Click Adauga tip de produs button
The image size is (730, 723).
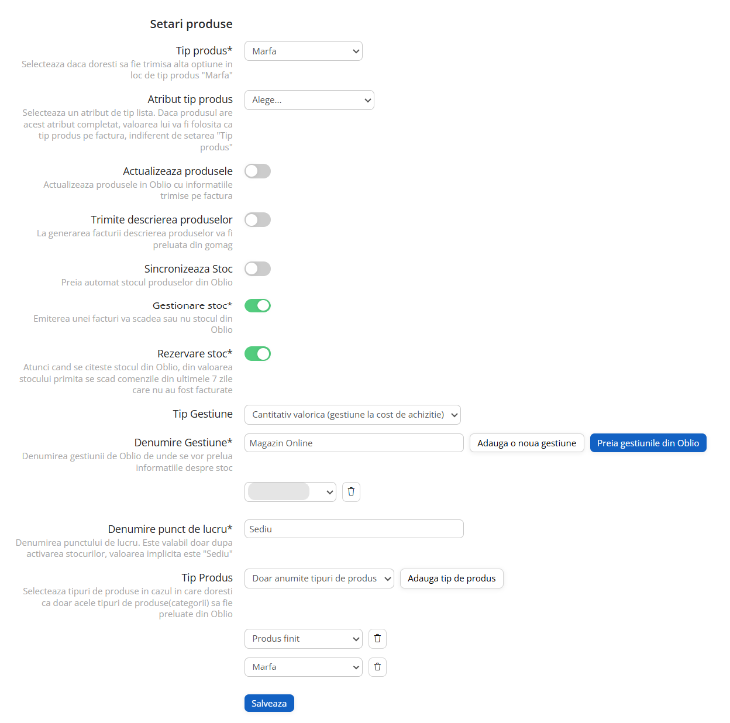coord(452,579)
